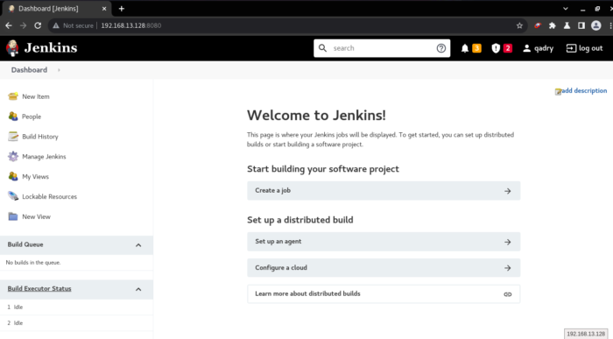
Task: Open the New Item icon in sidebar
Action: (x=13, y=96)
